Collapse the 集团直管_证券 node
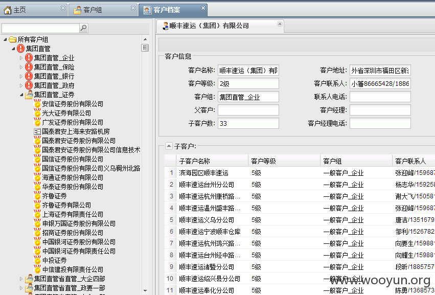This screenshot has width=435, height=295. [21, 95]
